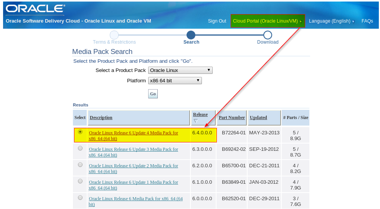This screenshot has width=380, height=209.
Task: Go to the Download step
Action: (x=268, y=42)
